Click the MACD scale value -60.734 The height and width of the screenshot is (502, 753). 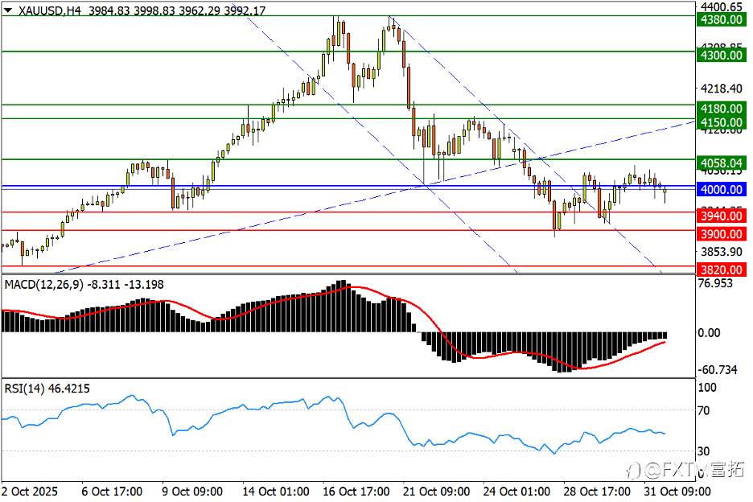coord(717,370)
